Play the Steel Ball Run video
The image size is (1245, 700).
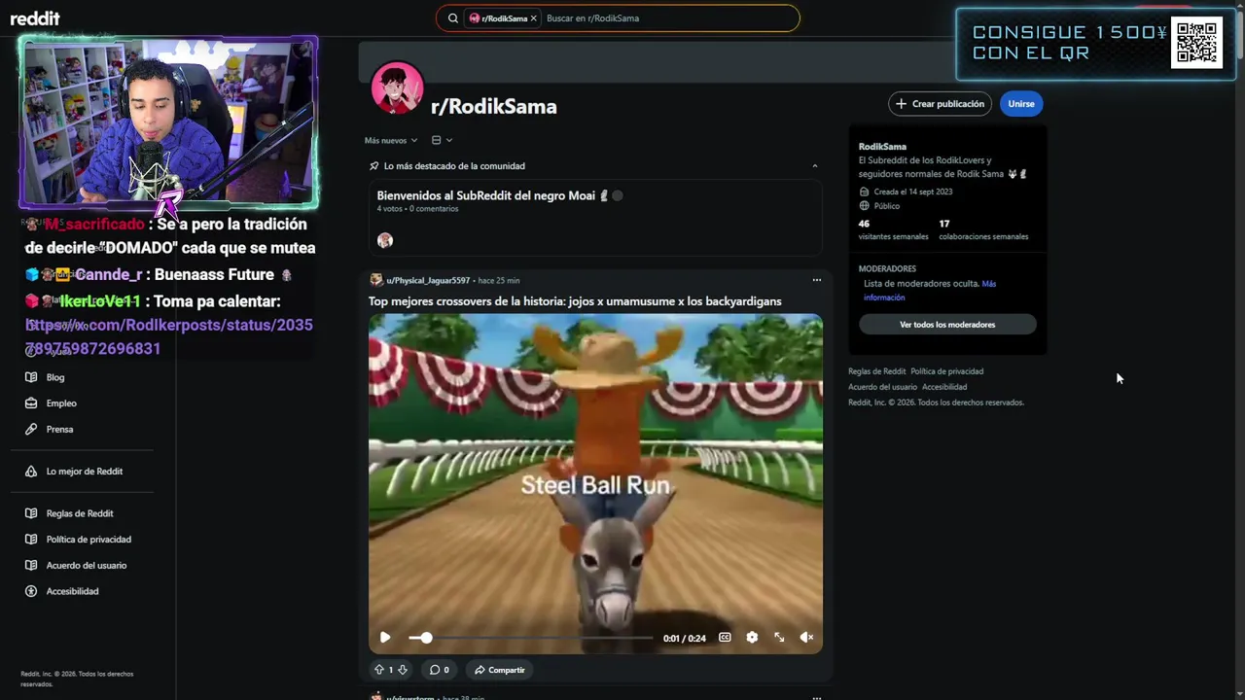385,638
